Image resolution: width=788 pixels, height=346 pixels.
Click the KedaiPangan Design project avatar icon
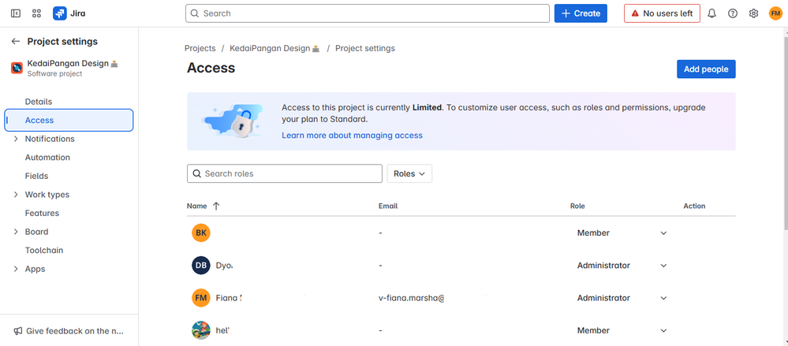[x=17, y=69]
